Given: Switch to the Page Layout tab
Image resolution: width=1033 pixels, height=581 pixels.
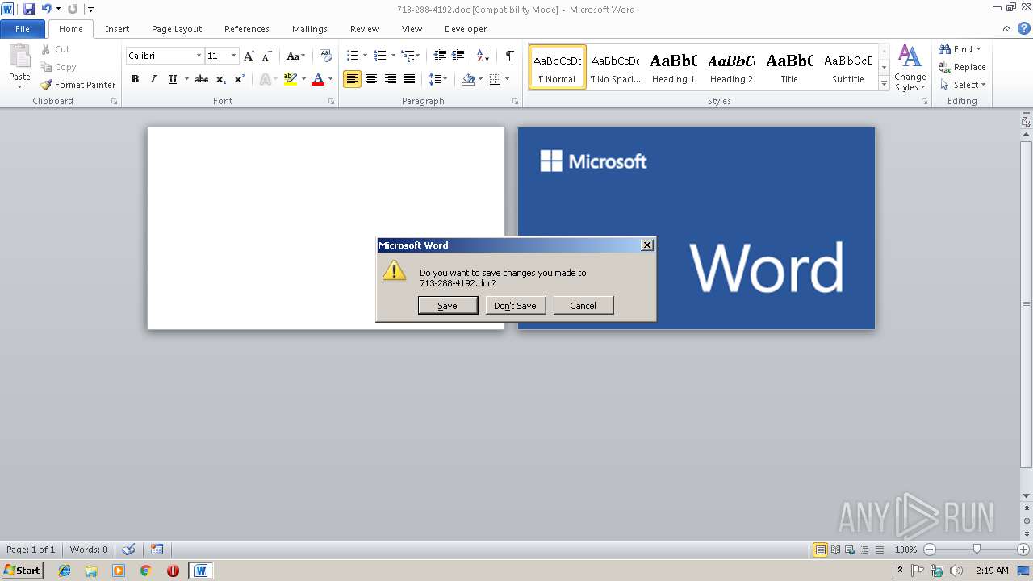Looking at the screenshot, I should click(x=177, y=29).
